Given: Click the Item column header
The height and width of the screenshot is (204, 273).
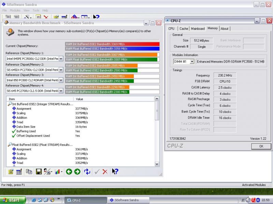Looking at the screenshot, I should point(40,99).
